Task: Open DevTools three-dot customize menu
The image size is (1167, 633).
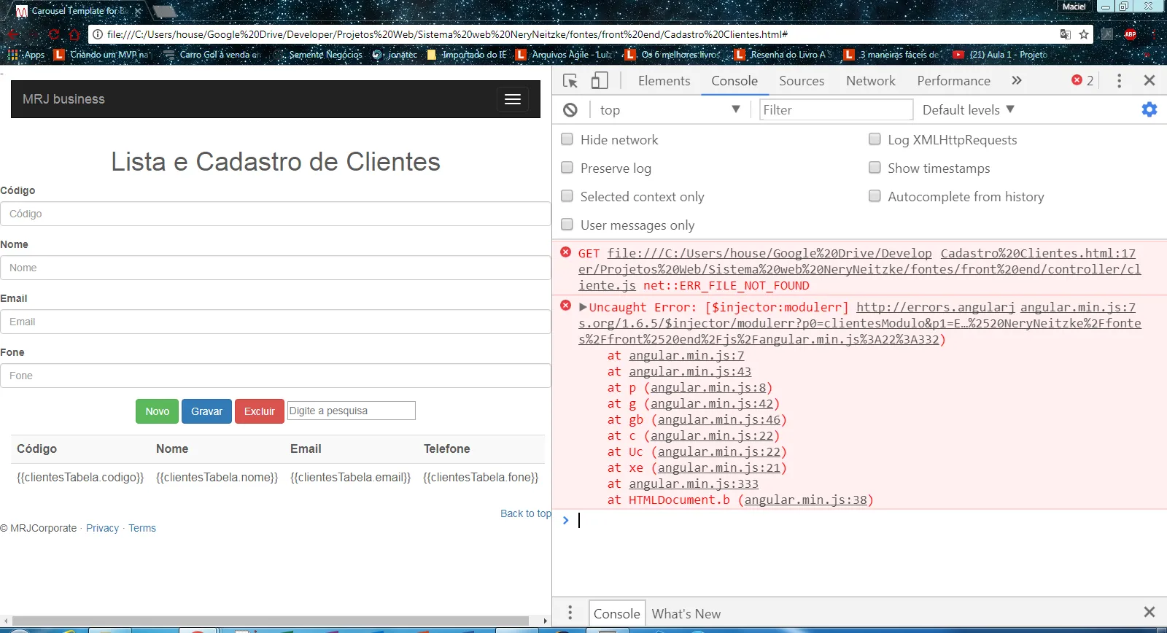Action: (x=1120, y=81)
